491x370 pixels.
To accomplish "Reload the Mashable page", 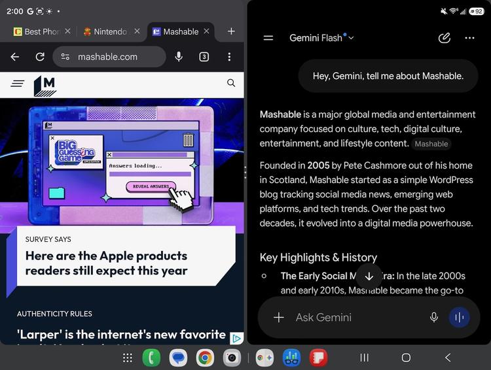I will [x=40, y=57].
